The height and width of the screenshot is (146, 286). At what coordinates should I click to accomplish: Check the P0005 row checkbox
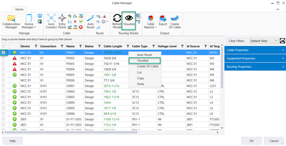point(3,75)
